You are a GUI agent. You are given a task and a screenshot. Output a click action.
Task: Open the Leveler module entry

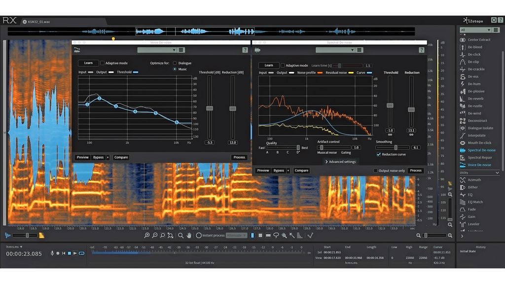[x=469, y=224]
